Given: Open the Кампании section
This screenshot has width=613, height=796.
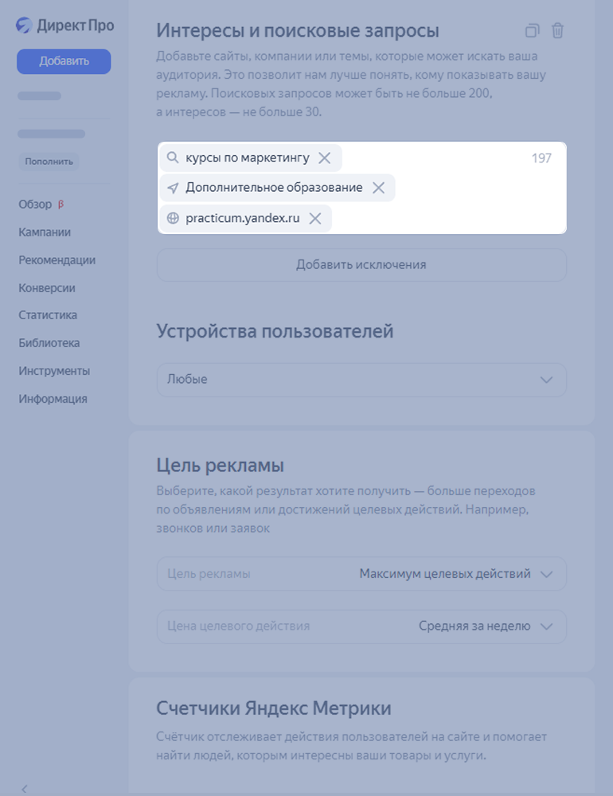Looking at the screenshot, I should pos(45,232).
